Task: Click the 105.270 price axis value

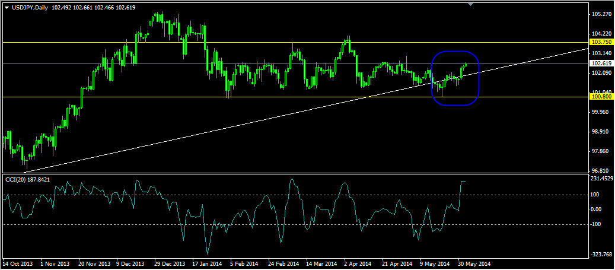Action: click(x=602, y=14)
